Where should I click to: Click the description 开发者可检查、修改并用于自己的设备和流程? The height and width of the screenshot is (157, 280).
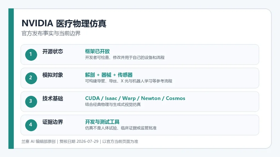tap(125, 58)
